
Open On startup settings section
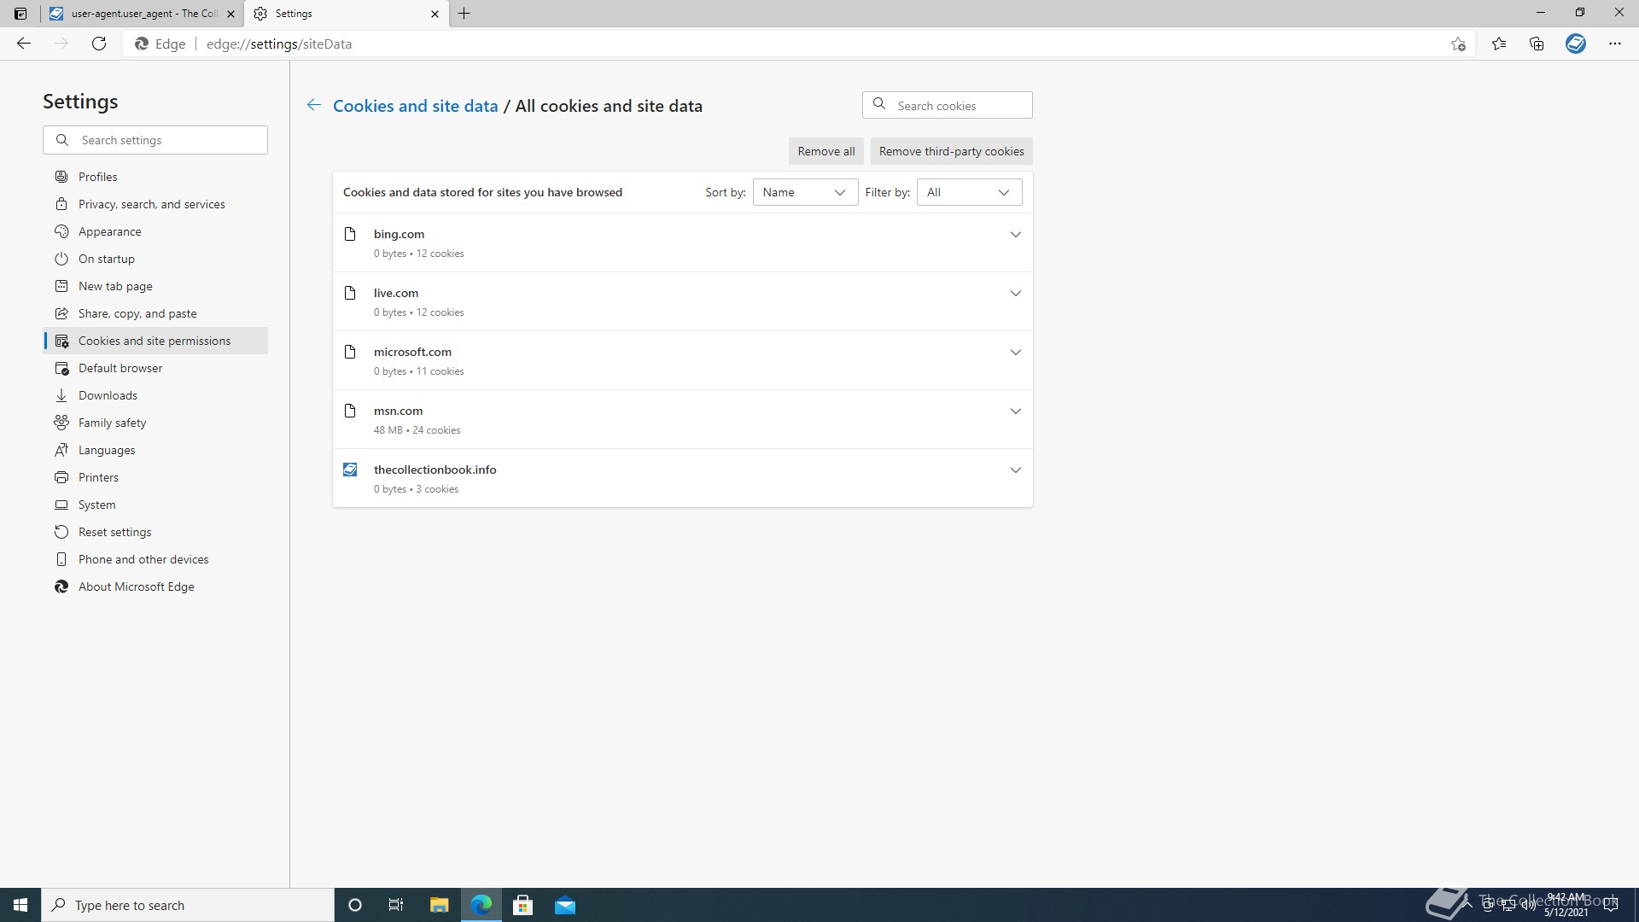(x=155, y=259)
